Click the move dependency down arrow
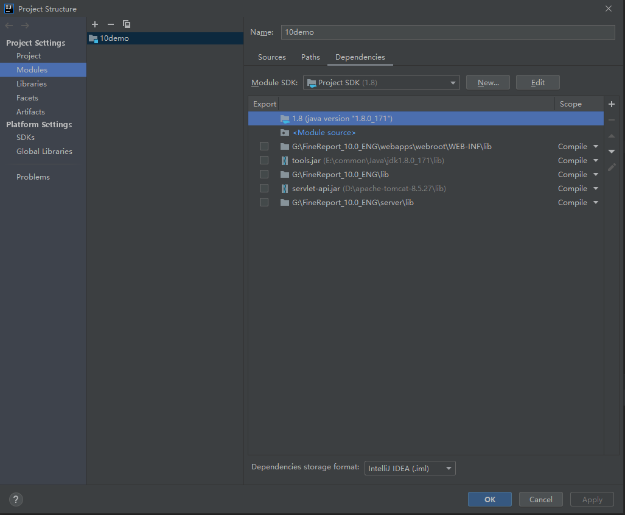This screenshot has height=515, width=625. [x=612, y=152]
